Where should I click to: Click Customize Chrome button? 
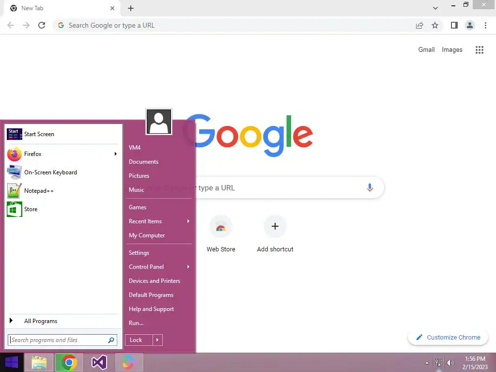(448, 338)
